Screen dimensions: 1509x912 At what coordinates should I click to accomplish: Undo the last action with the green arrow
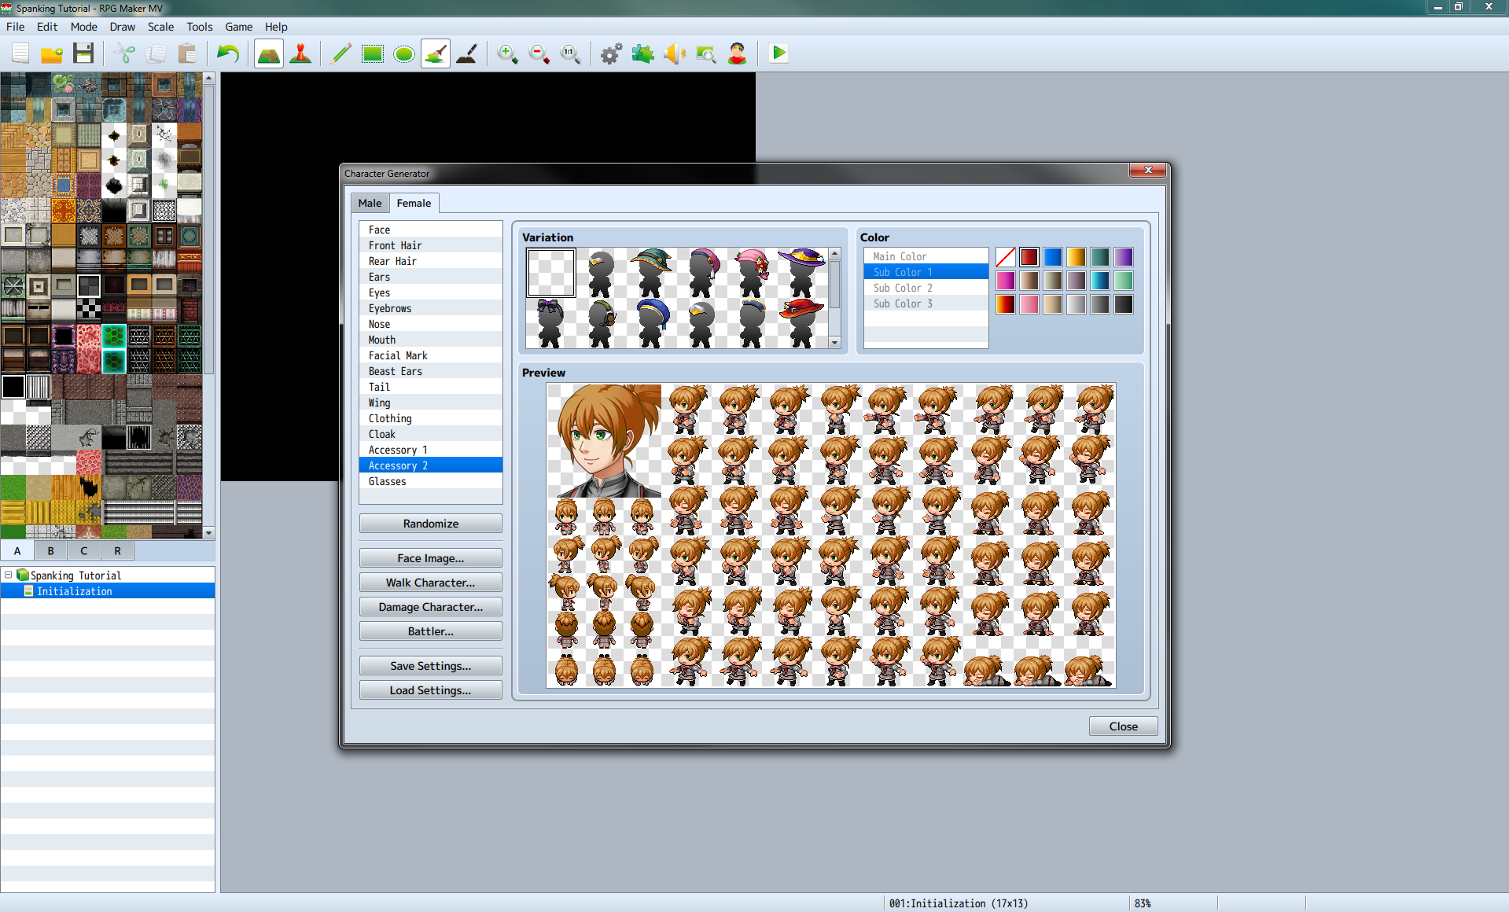tap(228, 53)
